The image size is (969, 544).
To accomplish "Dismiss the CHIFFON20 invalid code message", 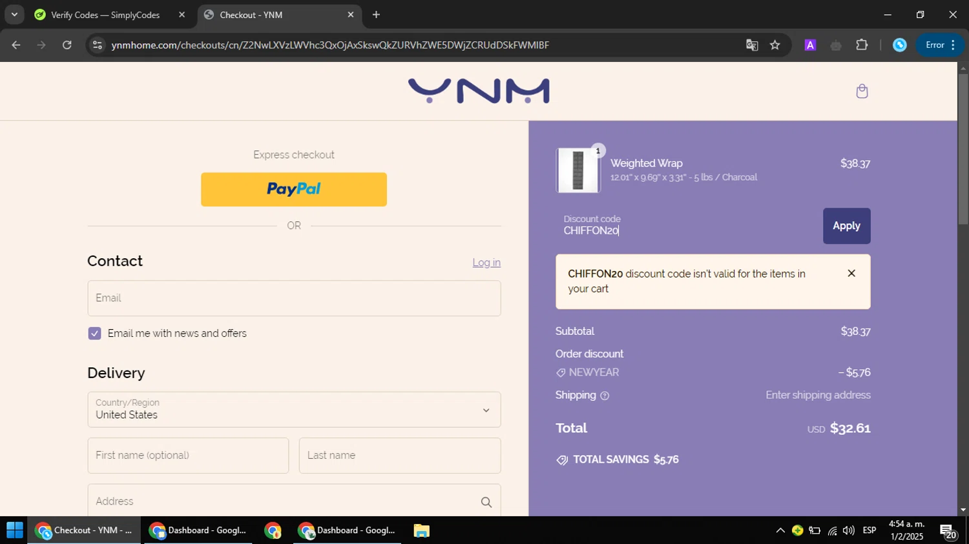I will (851, 274).
